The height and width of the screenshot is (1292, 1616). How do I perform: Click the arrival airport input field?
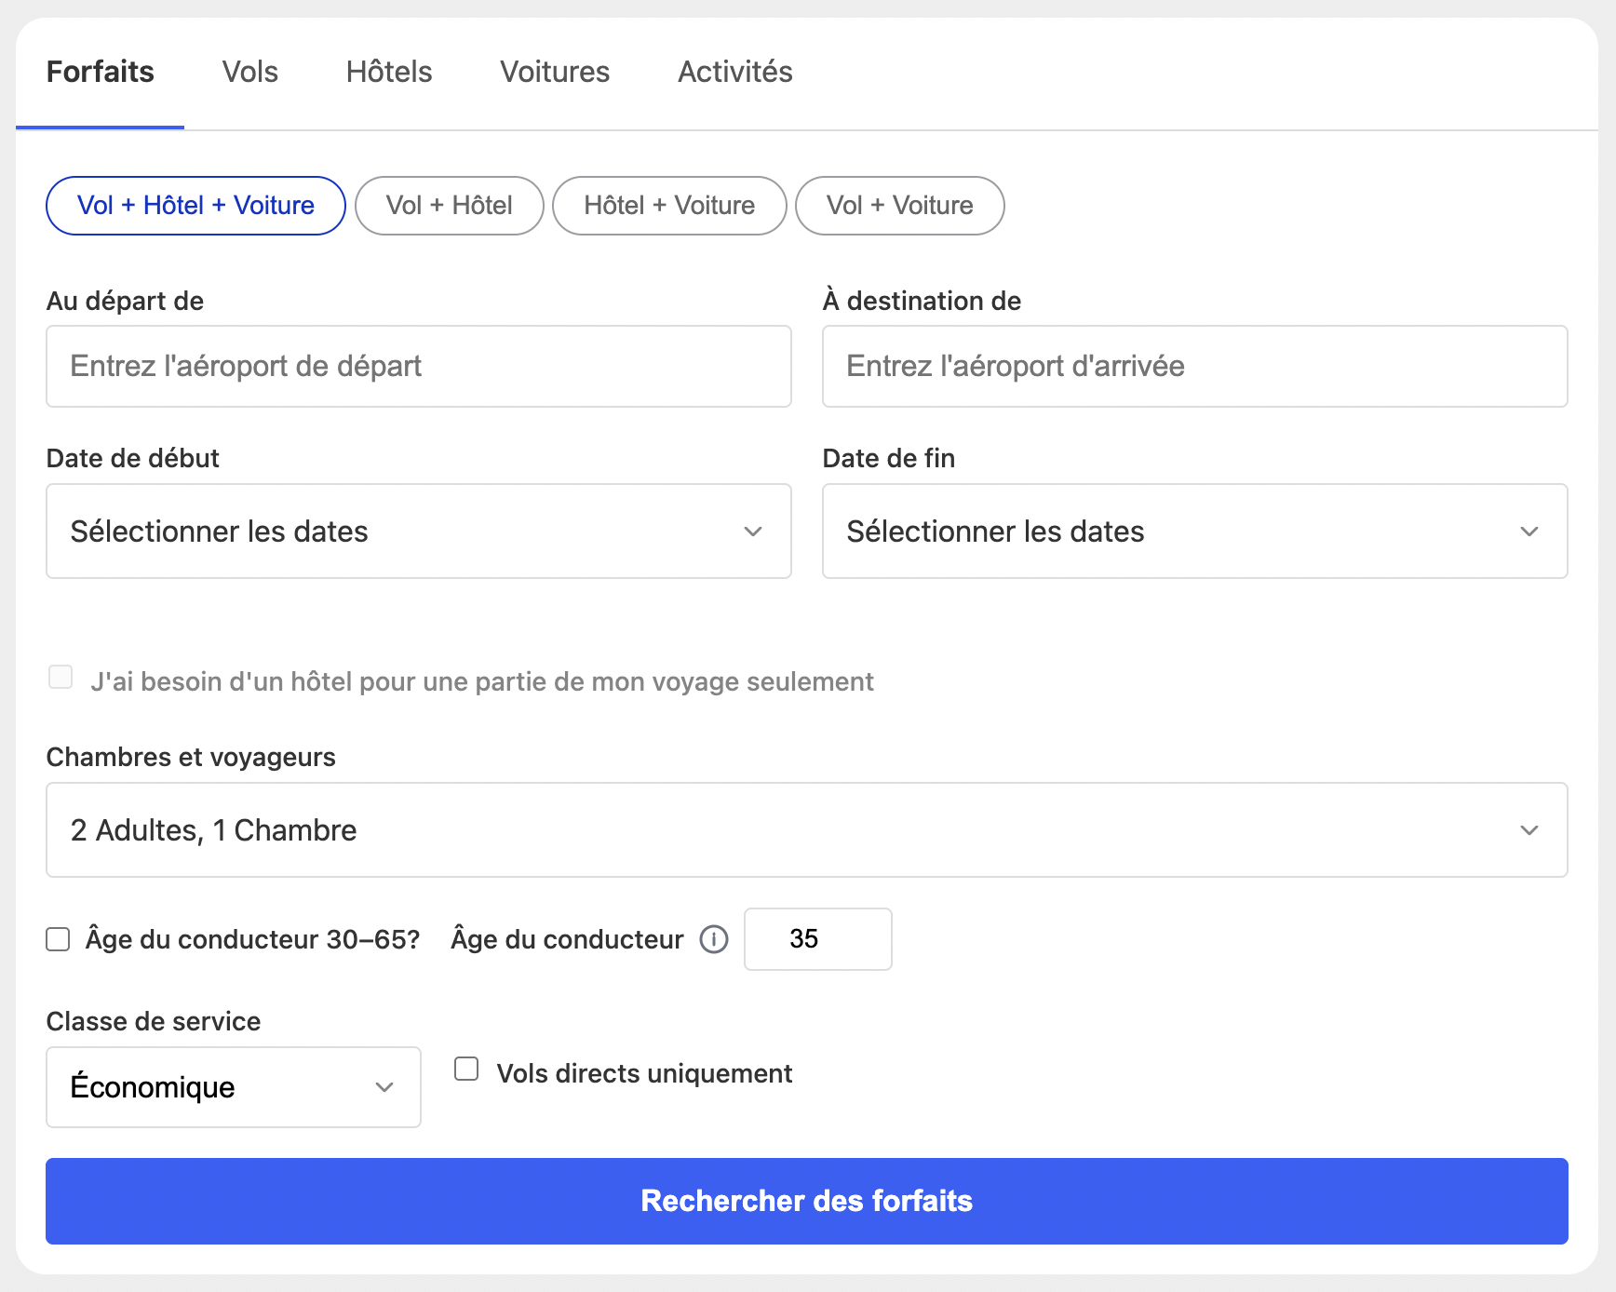tap(1194, 366)
